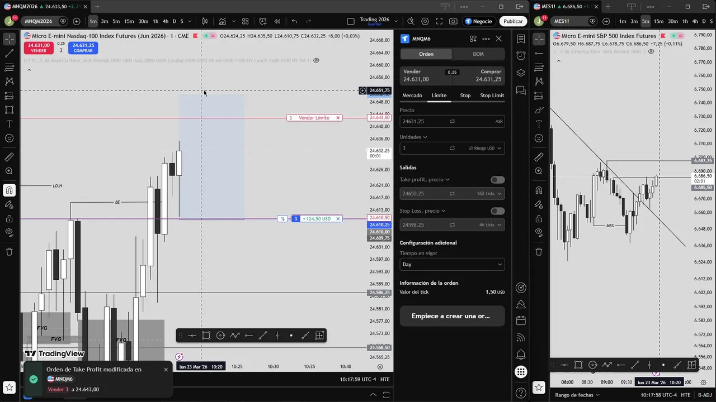716x402 pixels.
Task: Open chart settings hexagon icon in top bar
Action: coord(425,21)
